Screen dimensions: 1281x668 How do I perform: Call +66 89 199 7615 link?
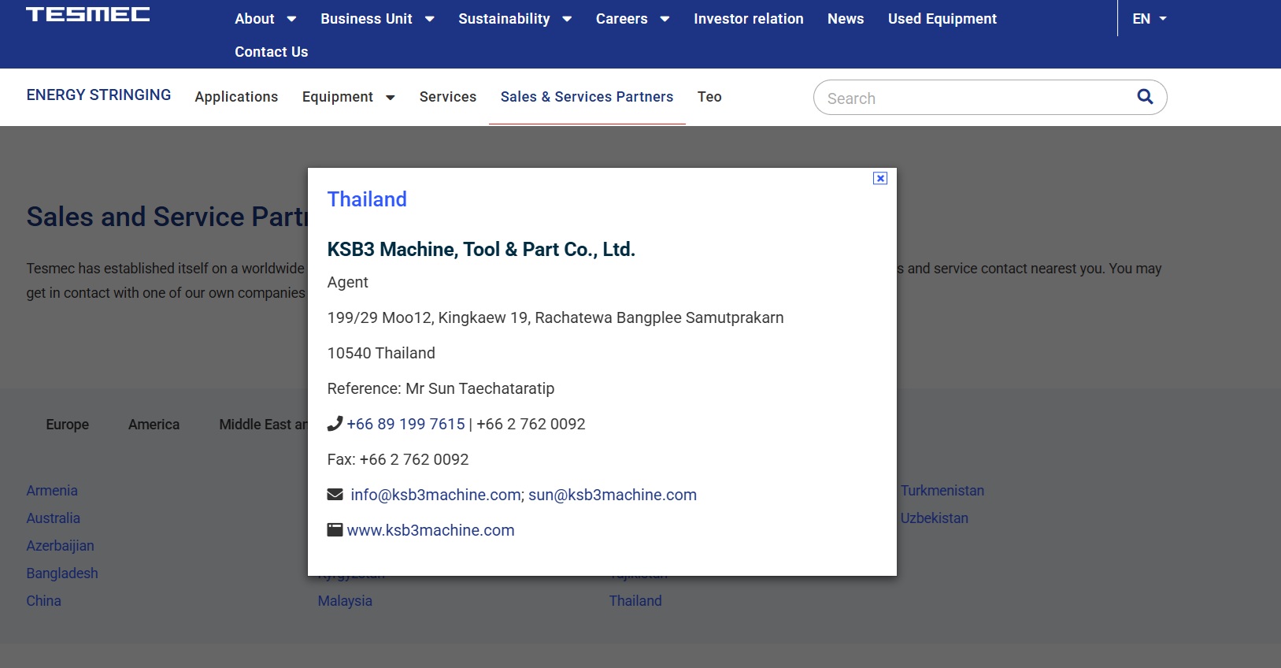406,424
